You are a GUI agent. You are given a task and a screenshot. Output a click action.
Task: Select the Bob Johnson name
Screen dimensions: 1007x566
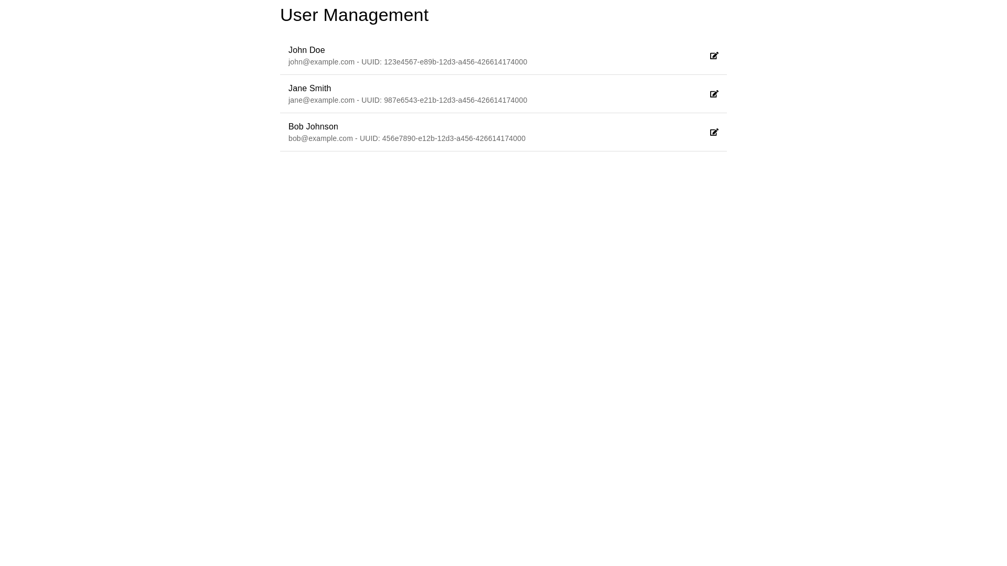click(x=313, y=127)
